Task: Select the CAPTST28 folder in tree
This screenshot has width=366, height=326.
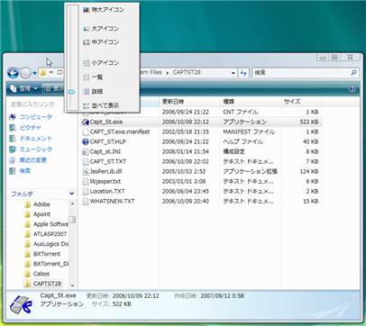Action: 43,284
